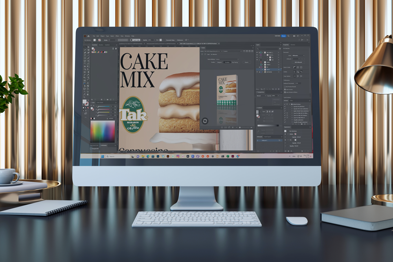Toggle the Scale Corners checkbox
393x262 pixels.
coord(285,89)
